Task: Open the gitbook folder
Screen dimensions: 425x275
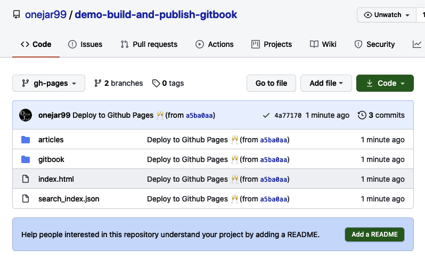Action: (x=51, y=159)
